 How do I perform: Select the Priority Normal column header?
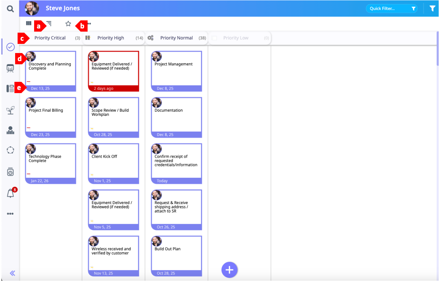(176, 38)
